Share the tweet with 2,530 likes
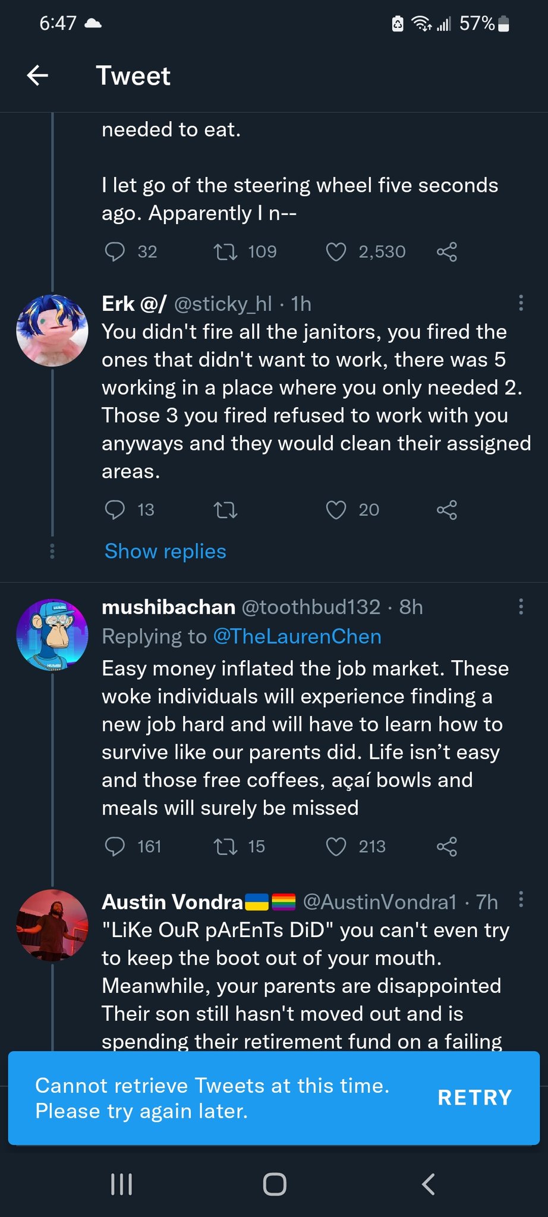 [447, 252]
